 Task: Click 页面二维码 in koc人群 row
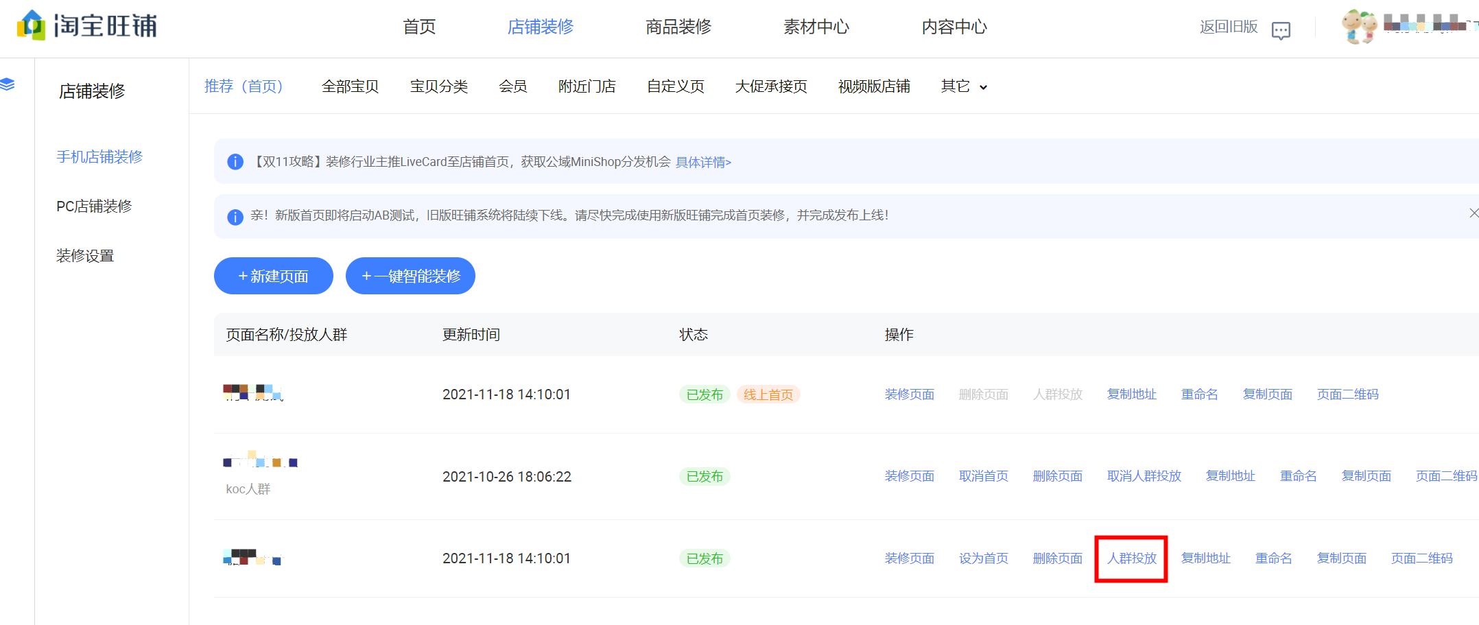click(x=1447, y=476)
